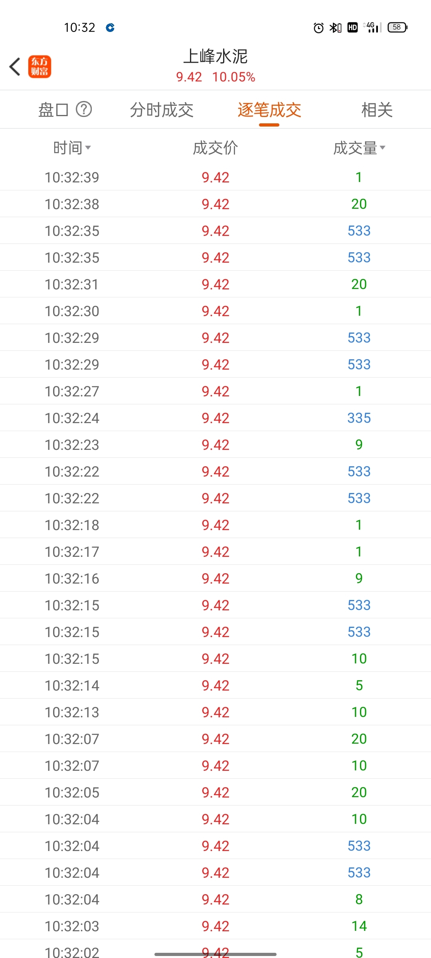The width and height of the screenshot is (431, 958).
Task: Tap the 9.42 10.05% price text
Action: [215, 77]
